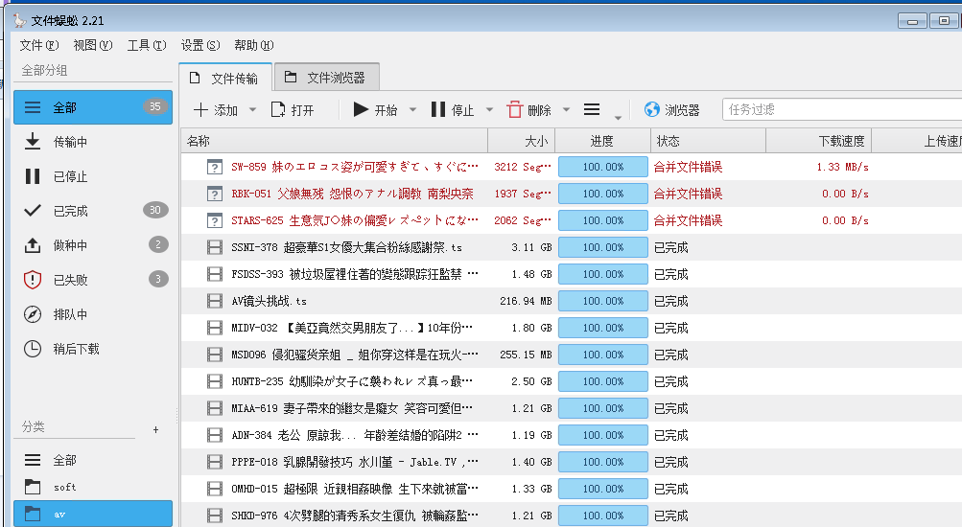The height and width of the screenshot is (527, 962).
Task: Select the FSDSS-393 task row
Action: 572,275
